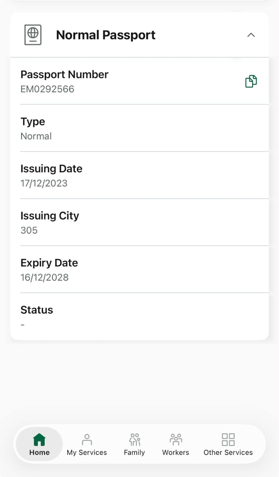Click the Issuing Date value 17/12/2023

click(44, 183)
